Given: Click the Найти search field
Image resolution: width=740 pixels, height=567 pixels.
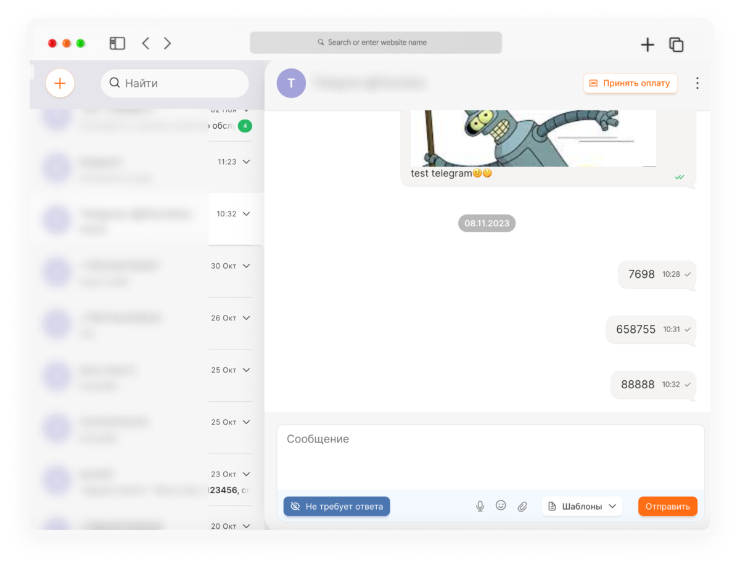Looking at the screenshot, I should pos(175,83).
